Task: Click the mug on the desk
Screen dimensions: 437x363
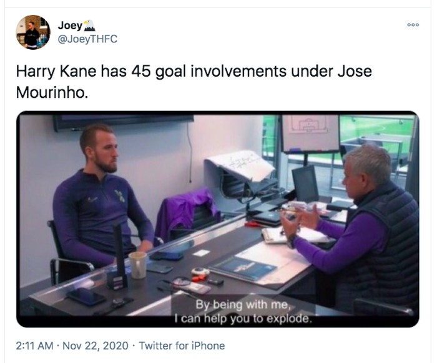Action: pyautogui.click(x=137, y=265)
